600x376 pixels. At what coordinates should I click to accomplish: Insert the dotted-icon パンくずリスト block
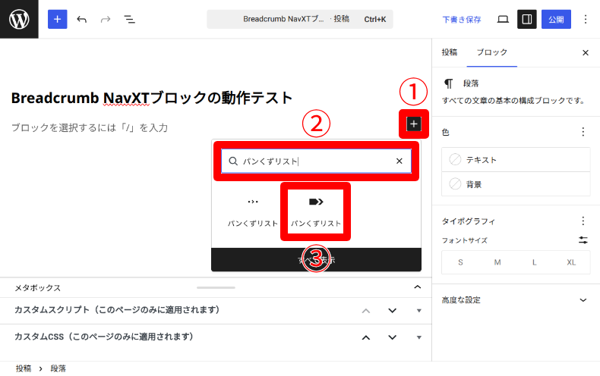(253, 211)
